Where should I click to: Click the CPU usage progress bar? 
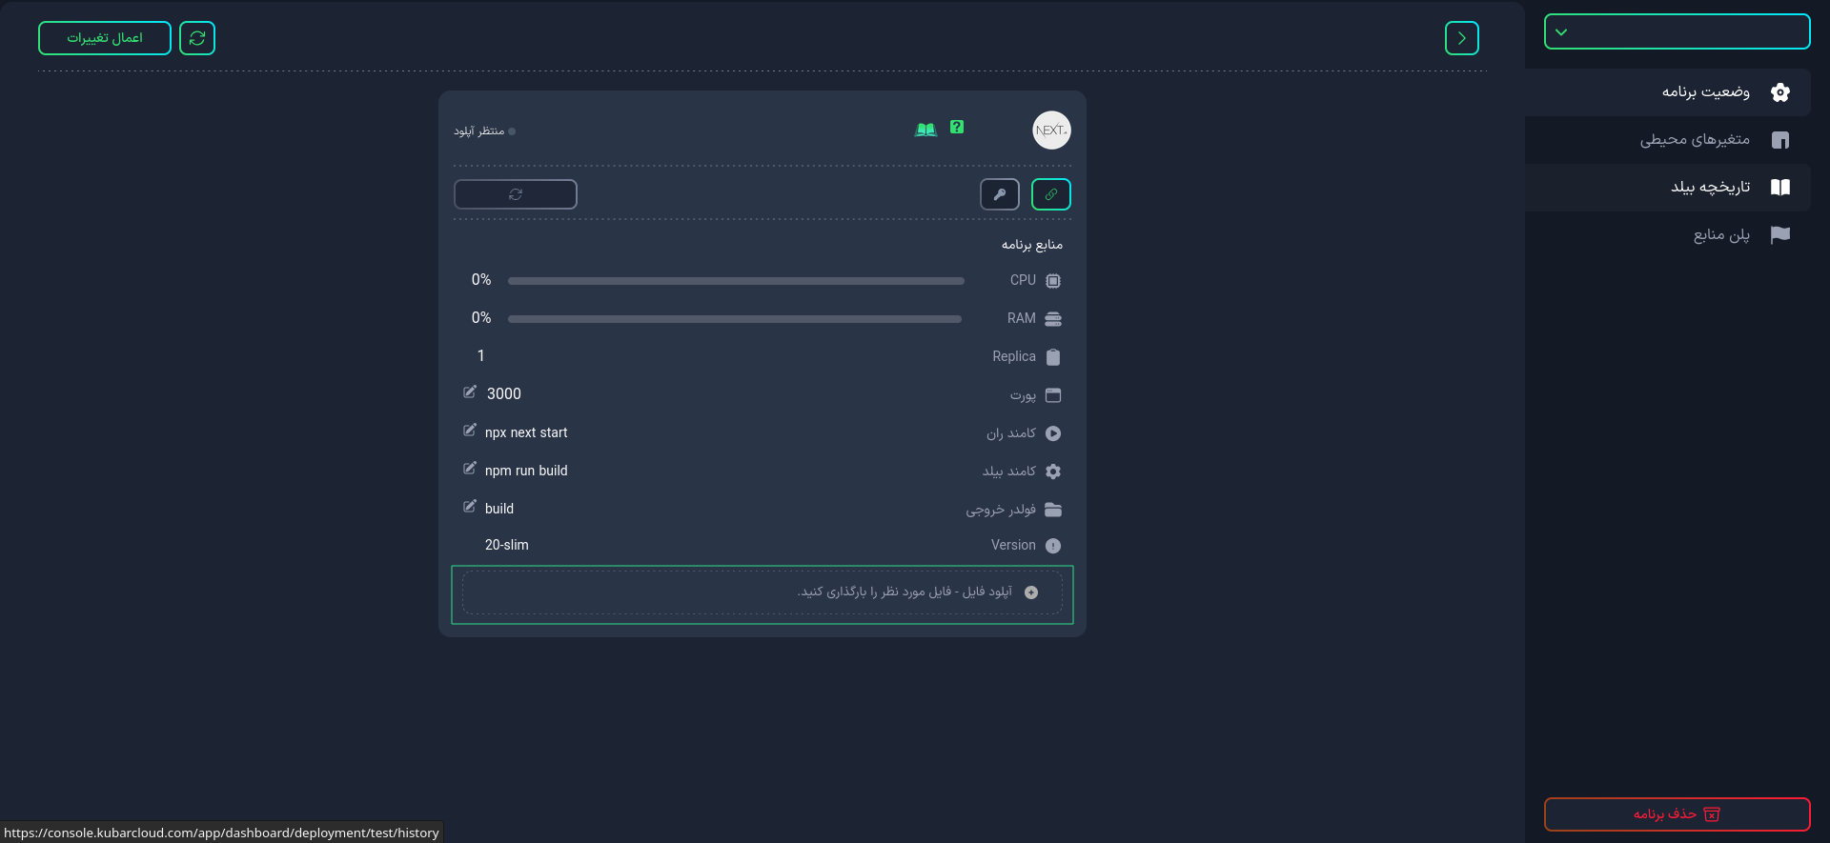coord(736,281)
